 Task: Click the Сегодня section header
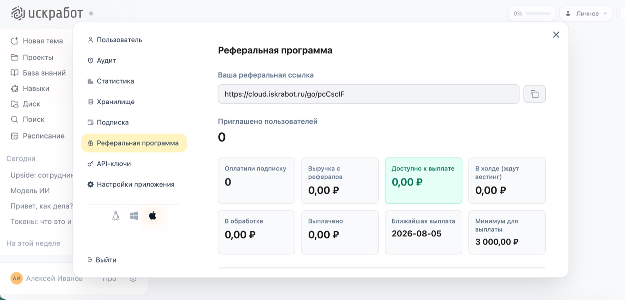[21, 159]
